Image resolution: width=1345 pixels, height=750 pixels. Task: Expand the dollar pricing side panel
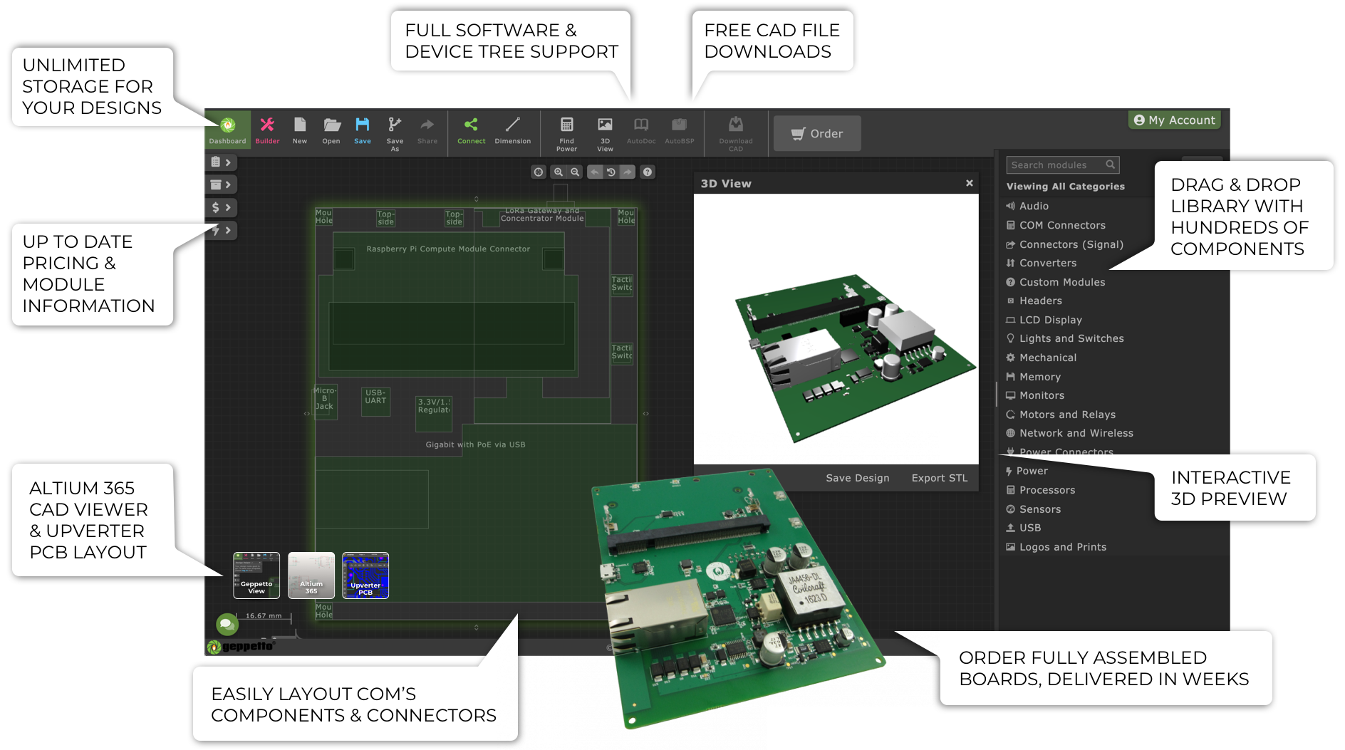click(x=221, y=207)
